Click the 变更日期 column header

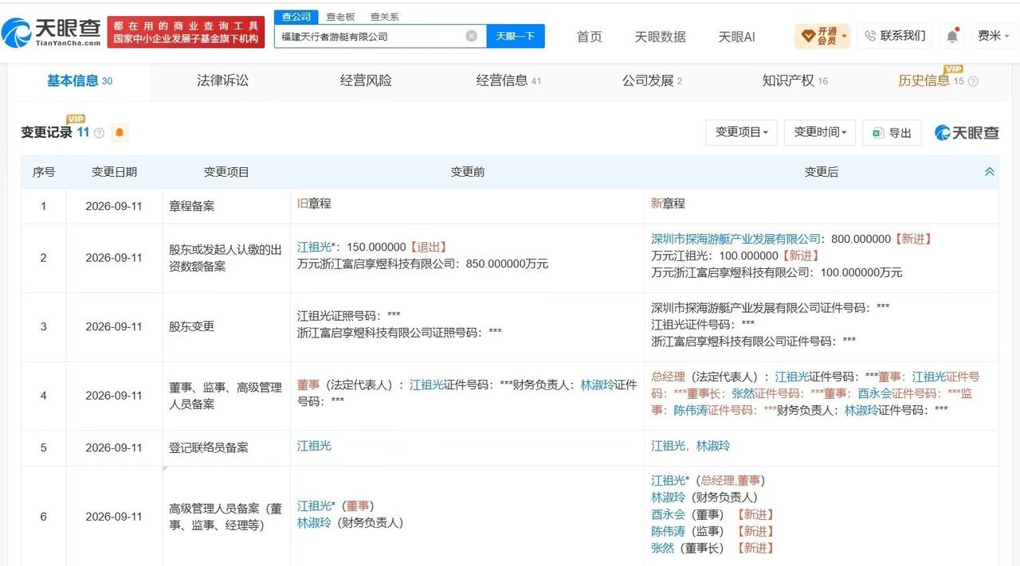pyautogui.click(x=114, y=172)
